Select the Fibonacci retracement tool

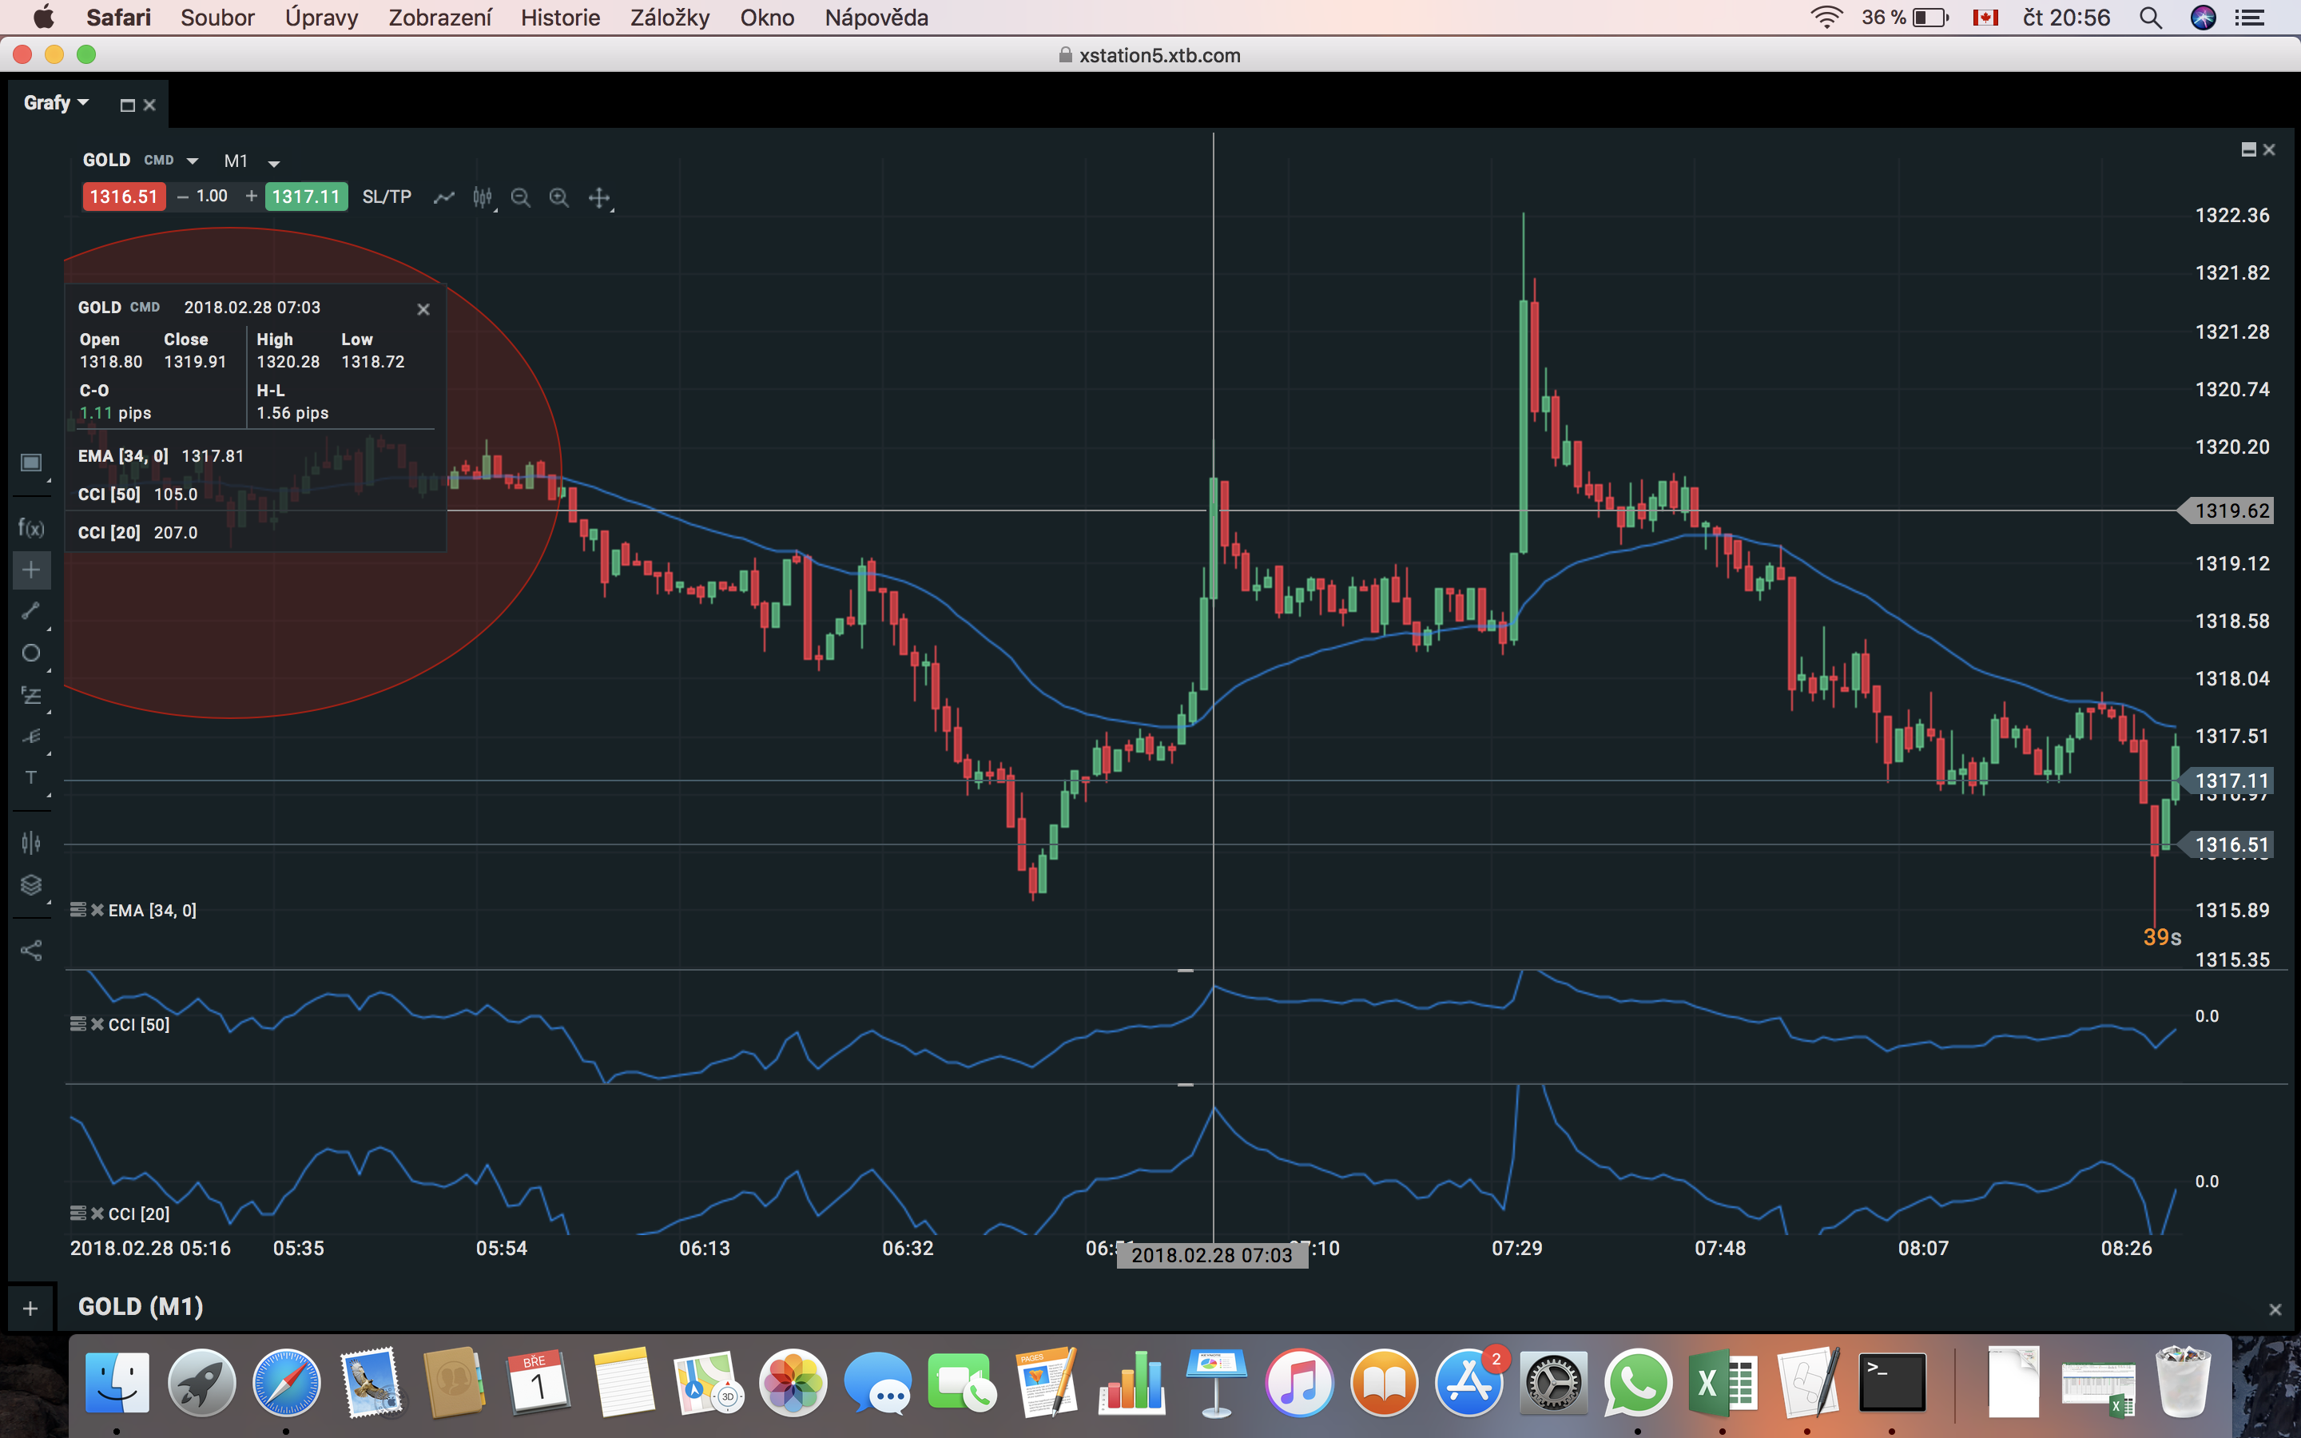coord(30,695)
